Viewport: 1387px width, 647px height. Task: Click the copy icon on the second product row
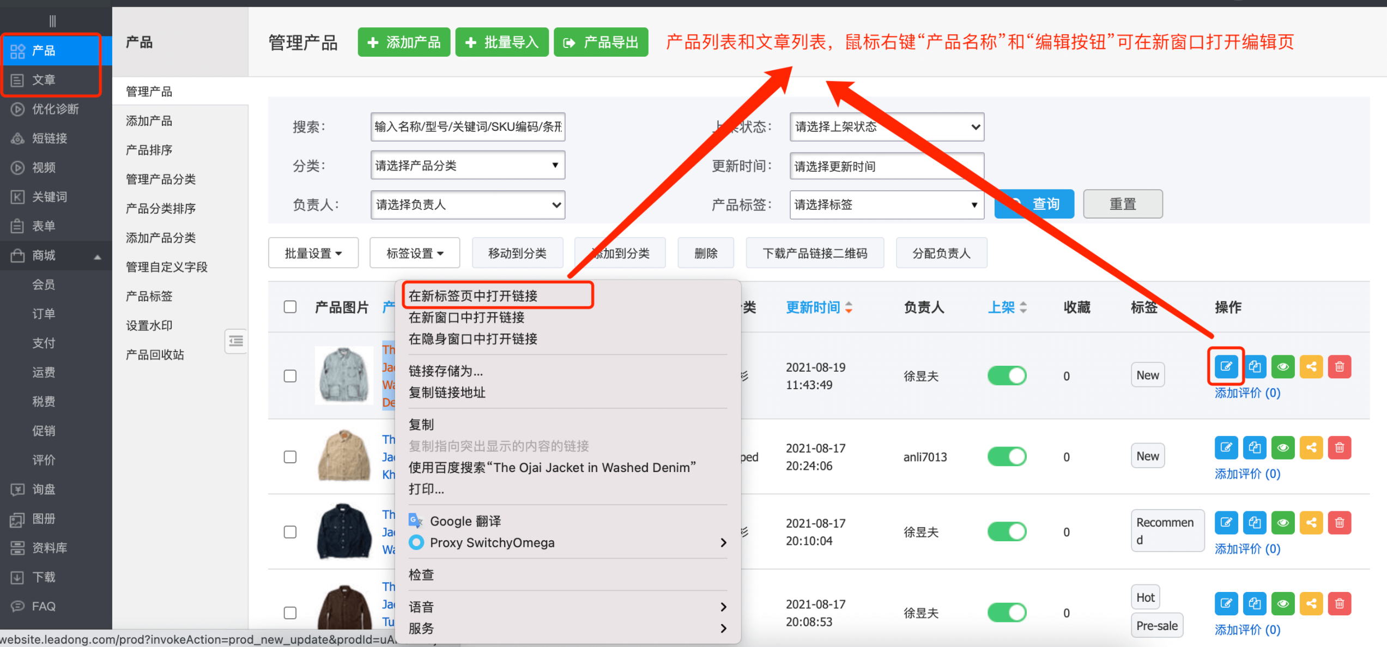point(1254,447)
